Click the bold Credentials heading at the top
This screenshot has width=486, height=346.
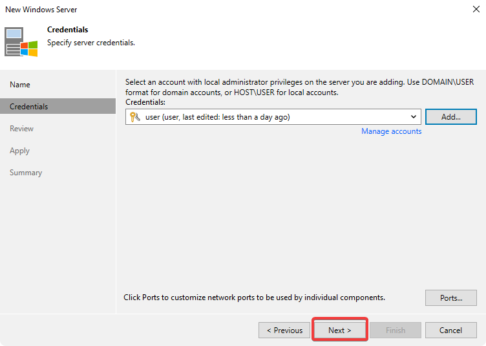pos(68,30)
